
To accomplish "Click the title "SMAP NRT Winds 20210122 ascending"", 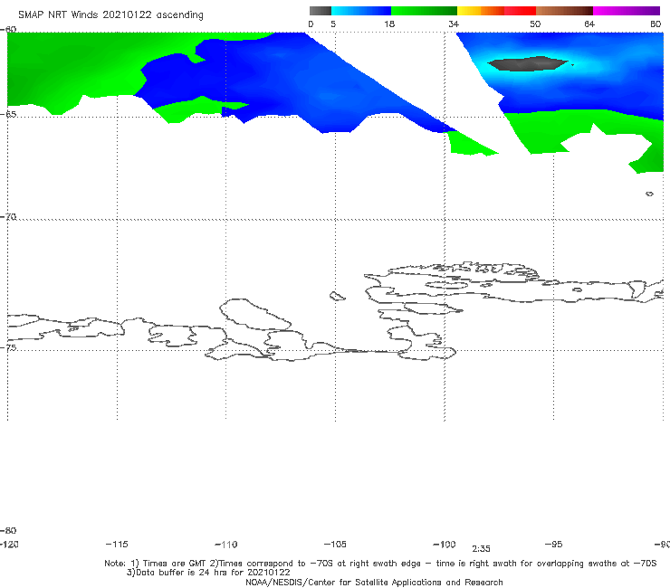I will (x=110, y=15).
